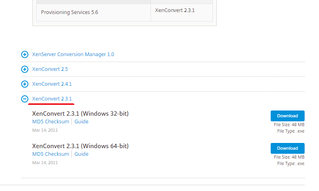
Task: Open MD5 Checksum for 32-bit version
Action: (x=51, y=122)
